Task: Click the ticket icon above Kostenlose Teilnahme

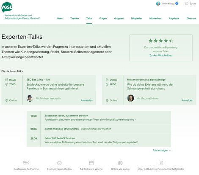Action: coord(26,163)
